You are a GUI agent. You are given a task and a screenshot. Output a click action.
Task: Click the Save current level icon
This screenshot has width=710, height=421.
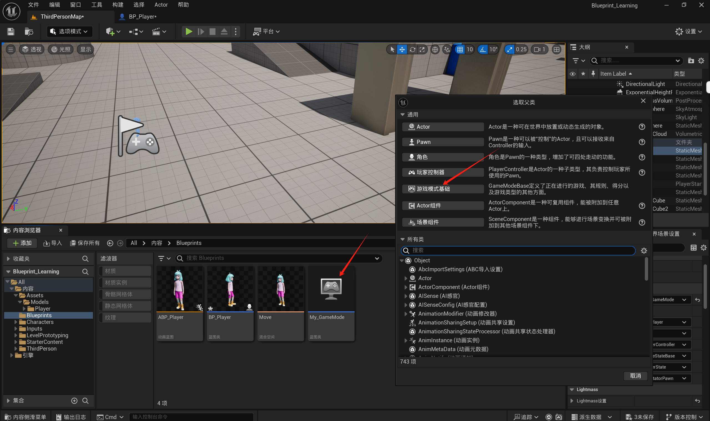pyautogui.click(x=11, y=32)
